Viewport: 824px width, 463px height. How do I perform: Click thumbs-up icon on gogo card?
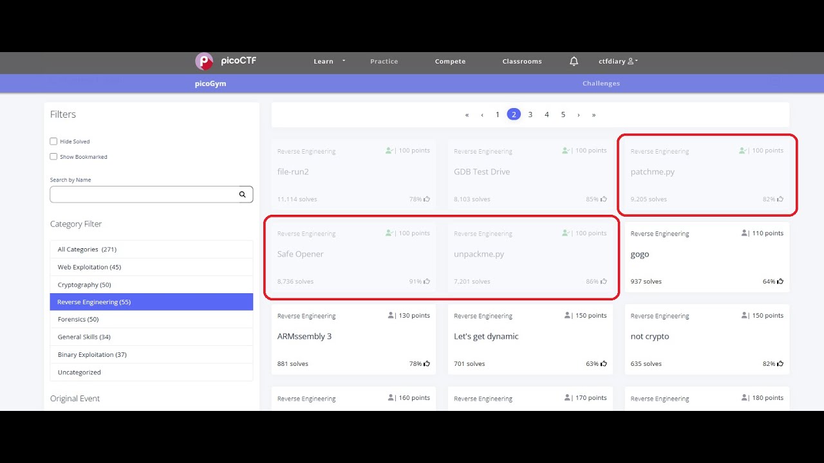780,282
